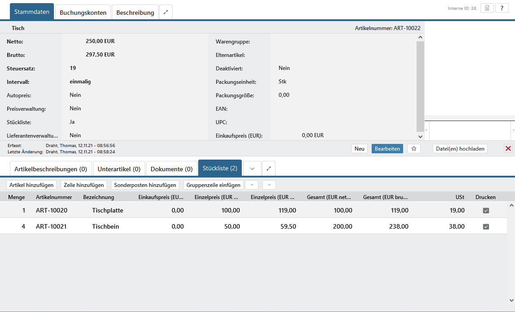
Task: Open the Beschreibung tab
Action: click(x=135, y=13)
